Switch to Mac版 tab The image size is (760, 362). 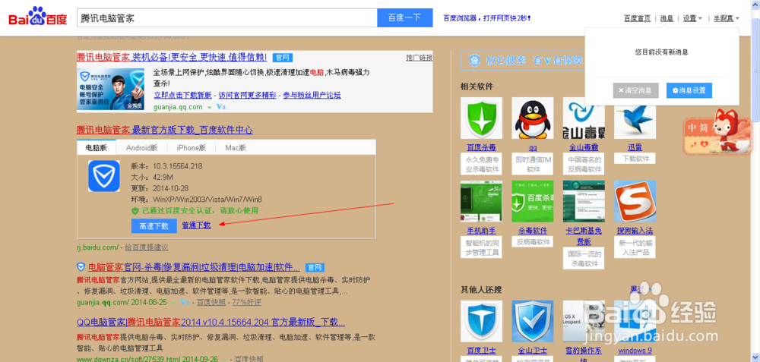coord(236,147)
